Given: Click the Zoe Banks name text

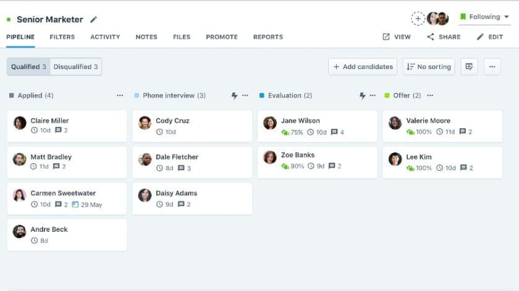Looking at the screenshot, I should tap(298, 155).
